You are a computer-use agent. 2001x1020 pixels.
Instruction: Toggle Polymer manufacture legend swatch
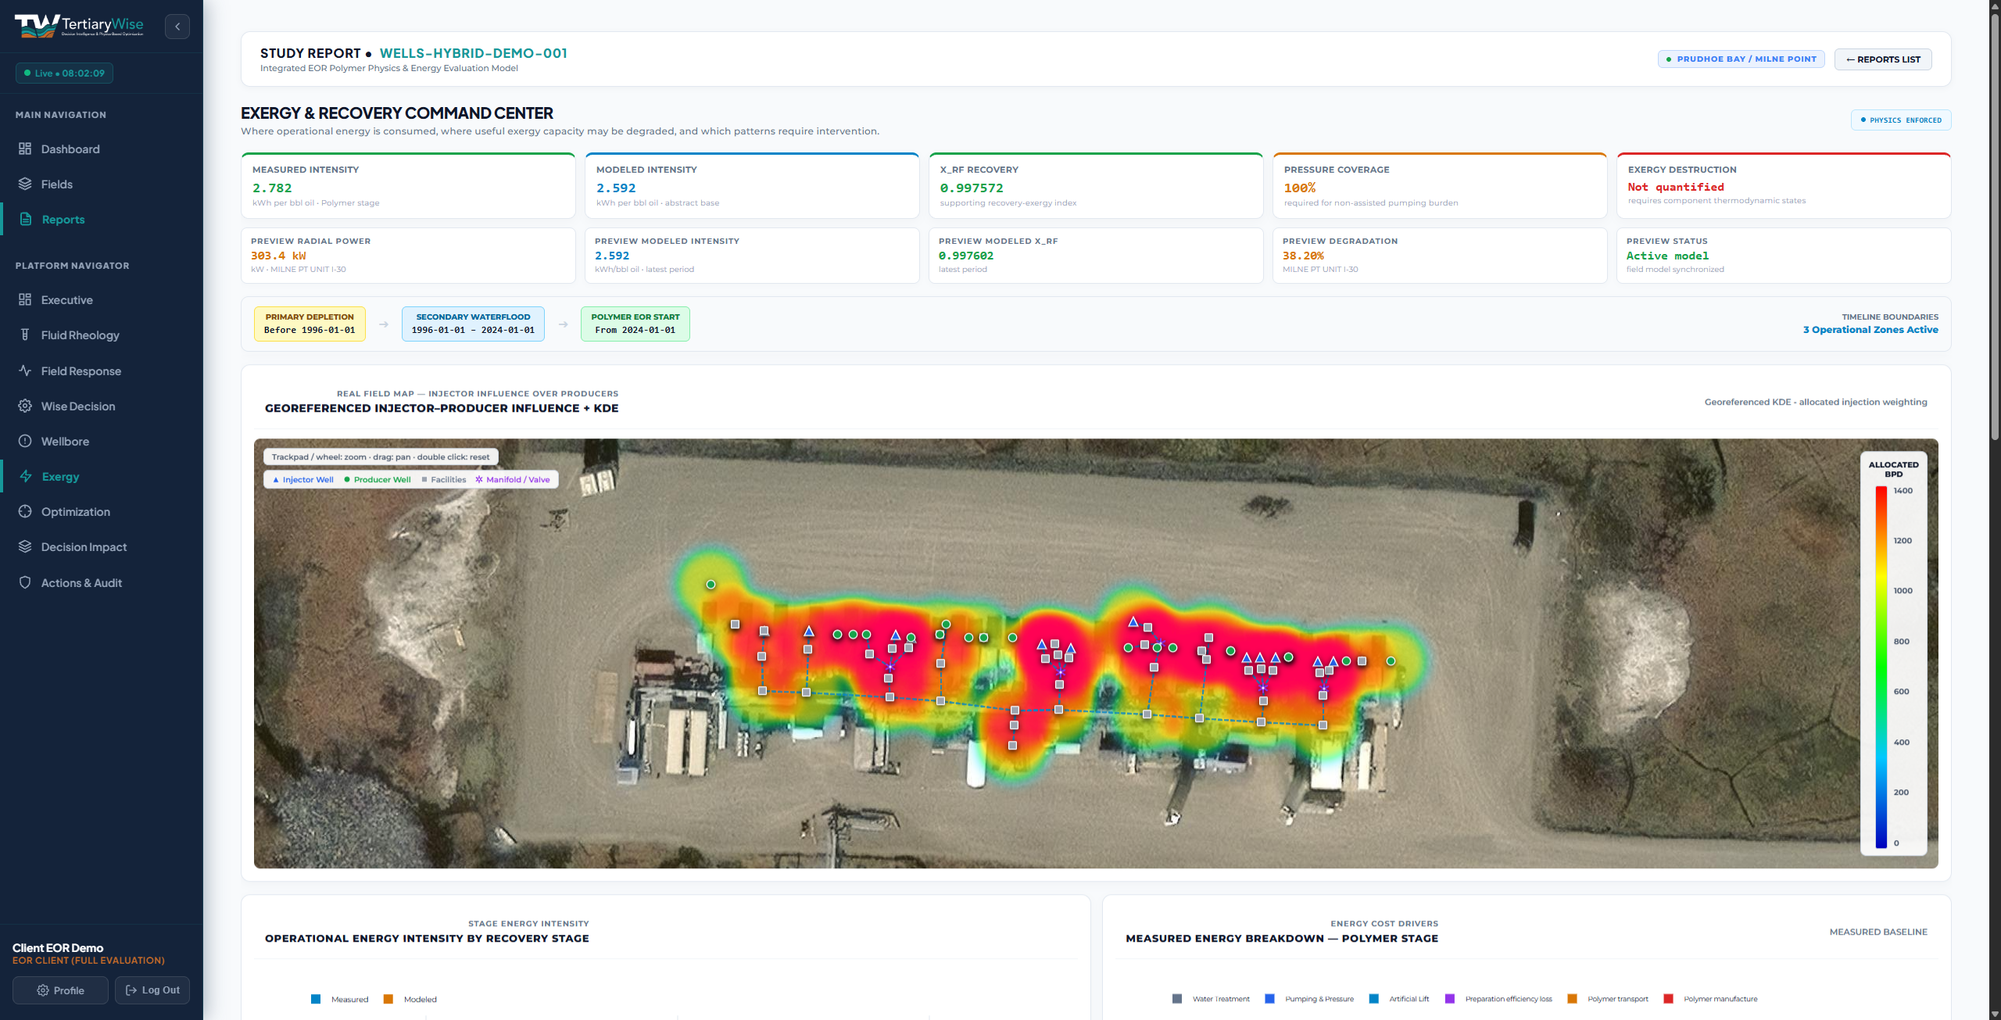(x=1668, y=999)
